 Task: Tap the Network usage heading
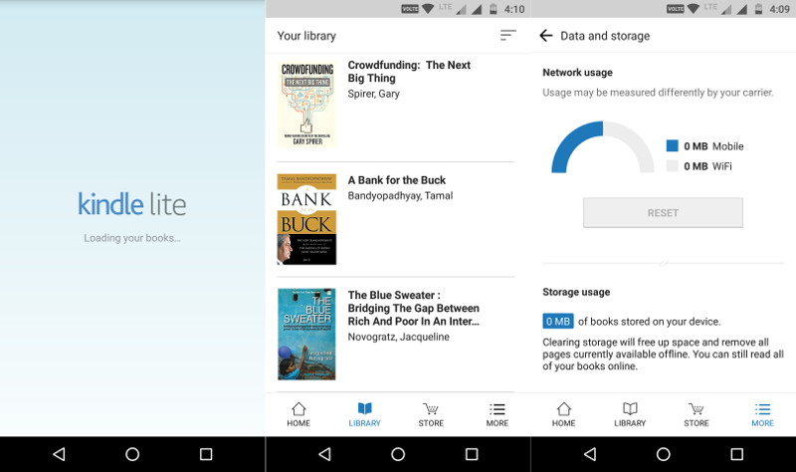click(577, 73)
